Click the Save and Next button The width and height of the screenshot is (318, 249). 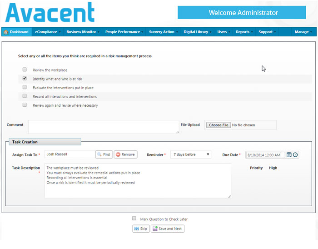point(168,229)
